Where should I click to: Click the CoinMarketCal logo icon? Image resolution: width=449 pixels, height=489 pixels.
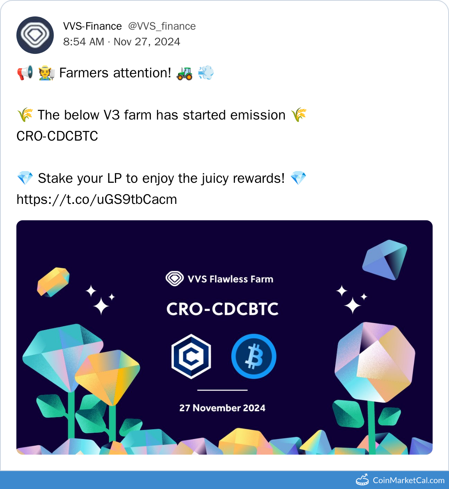click(x=362, y=480)
